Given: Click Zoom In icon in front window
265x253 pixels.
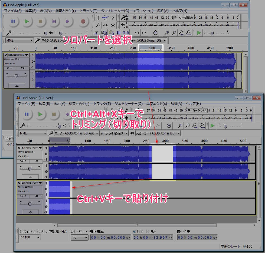Looking at the screenshot, I should point(180,126).
